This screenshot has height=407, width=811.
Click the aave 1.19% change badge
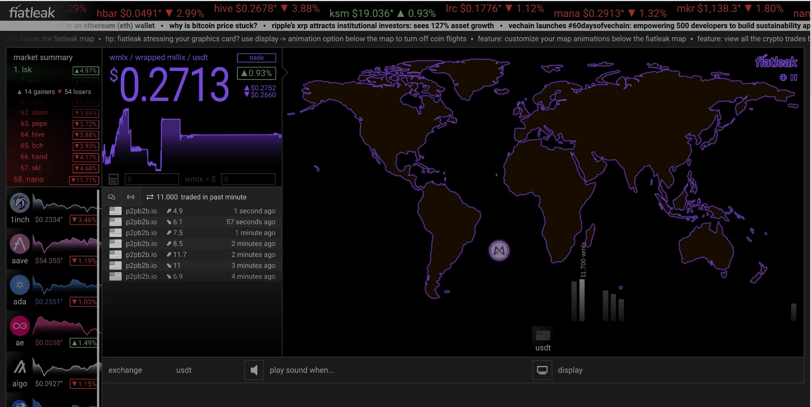click(x=84, y=261)
